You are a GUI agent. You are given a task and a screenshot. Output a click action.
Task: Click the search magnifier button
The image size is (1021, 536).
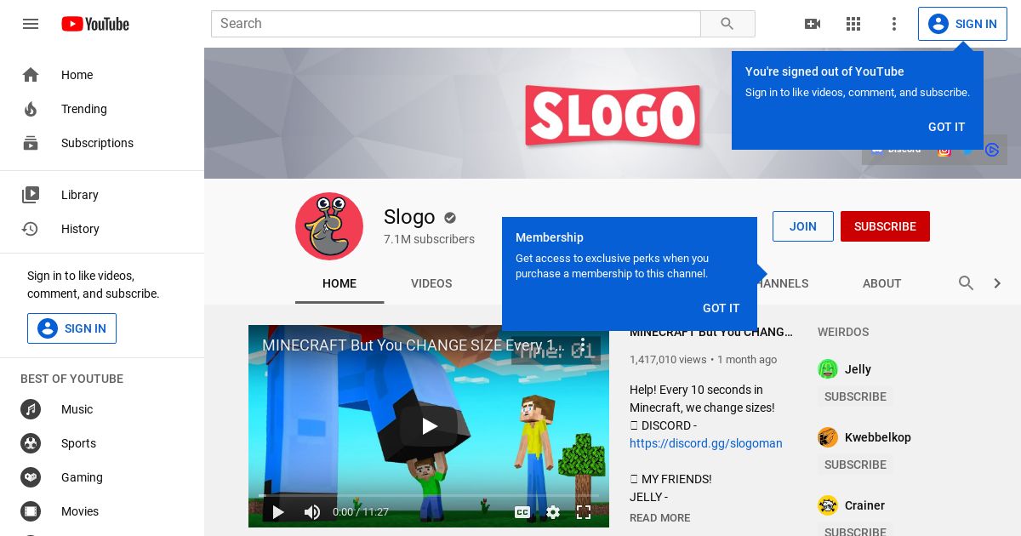click(727, 24)
